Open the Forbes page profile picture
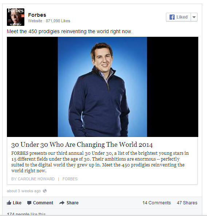 pyautogui.click(x=16, y=17)
